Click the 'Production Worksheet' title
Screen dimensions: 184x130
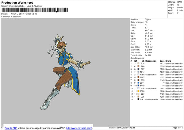tap(17, 2)
